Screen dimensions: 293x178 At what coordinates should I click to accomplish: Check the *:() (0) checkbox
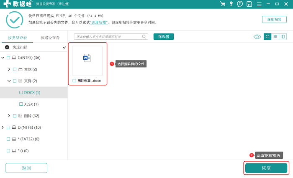pyautogui.click(x=8, y=150)
